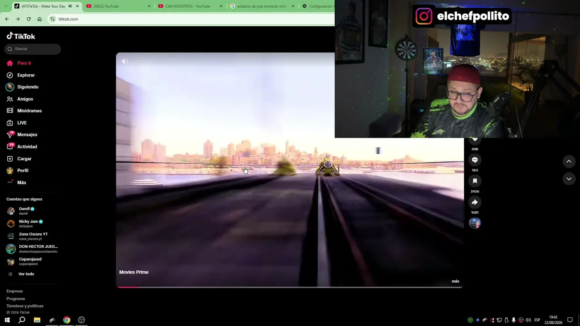Click the browser back arrow
580x326 pixels.
pyautogui.click(x=7, y=19)
